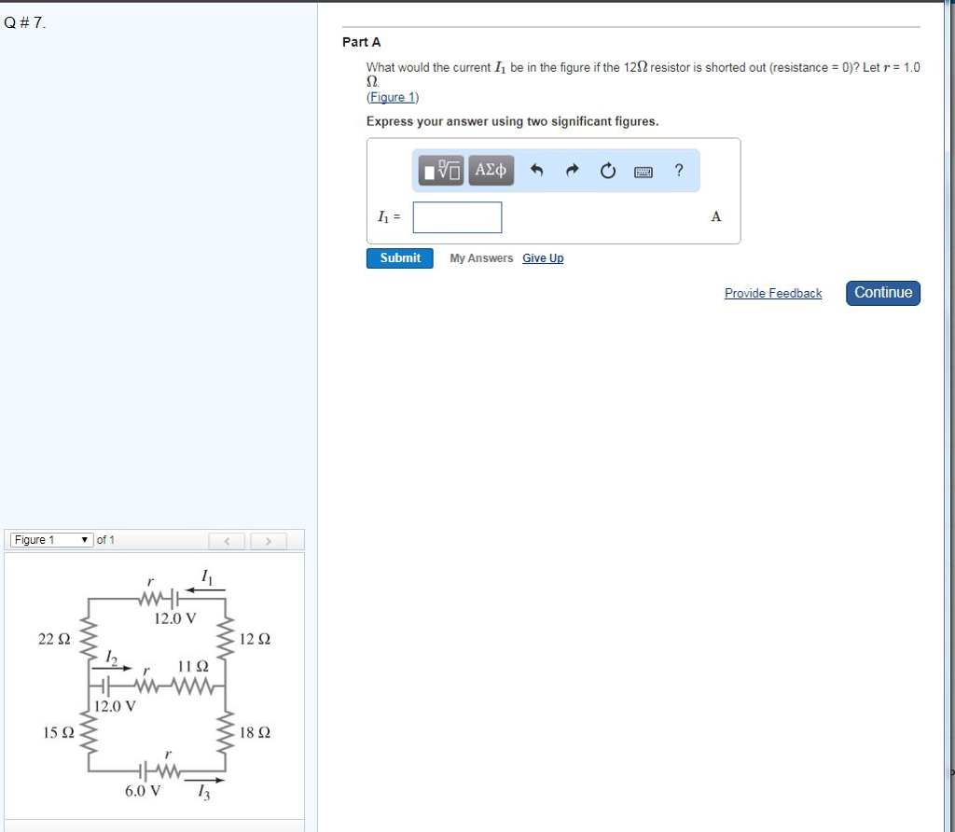Click the help question mark icon
955x832 pixels.
(678, 170)
